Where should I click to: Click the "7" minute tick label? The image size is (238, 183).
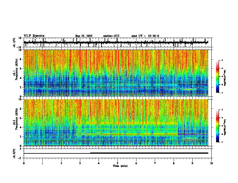[x=155, y=163]
